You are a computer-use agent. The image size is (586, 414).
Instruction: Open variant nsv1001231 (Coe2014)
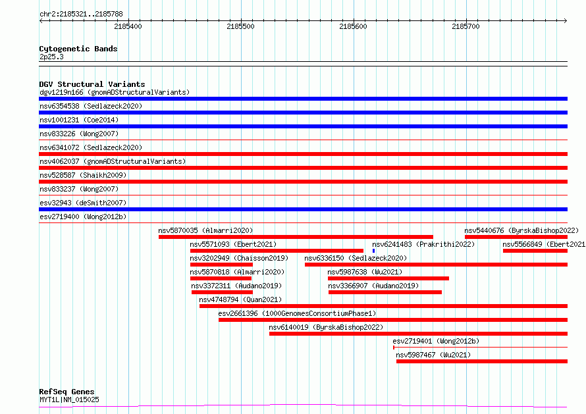79,120
